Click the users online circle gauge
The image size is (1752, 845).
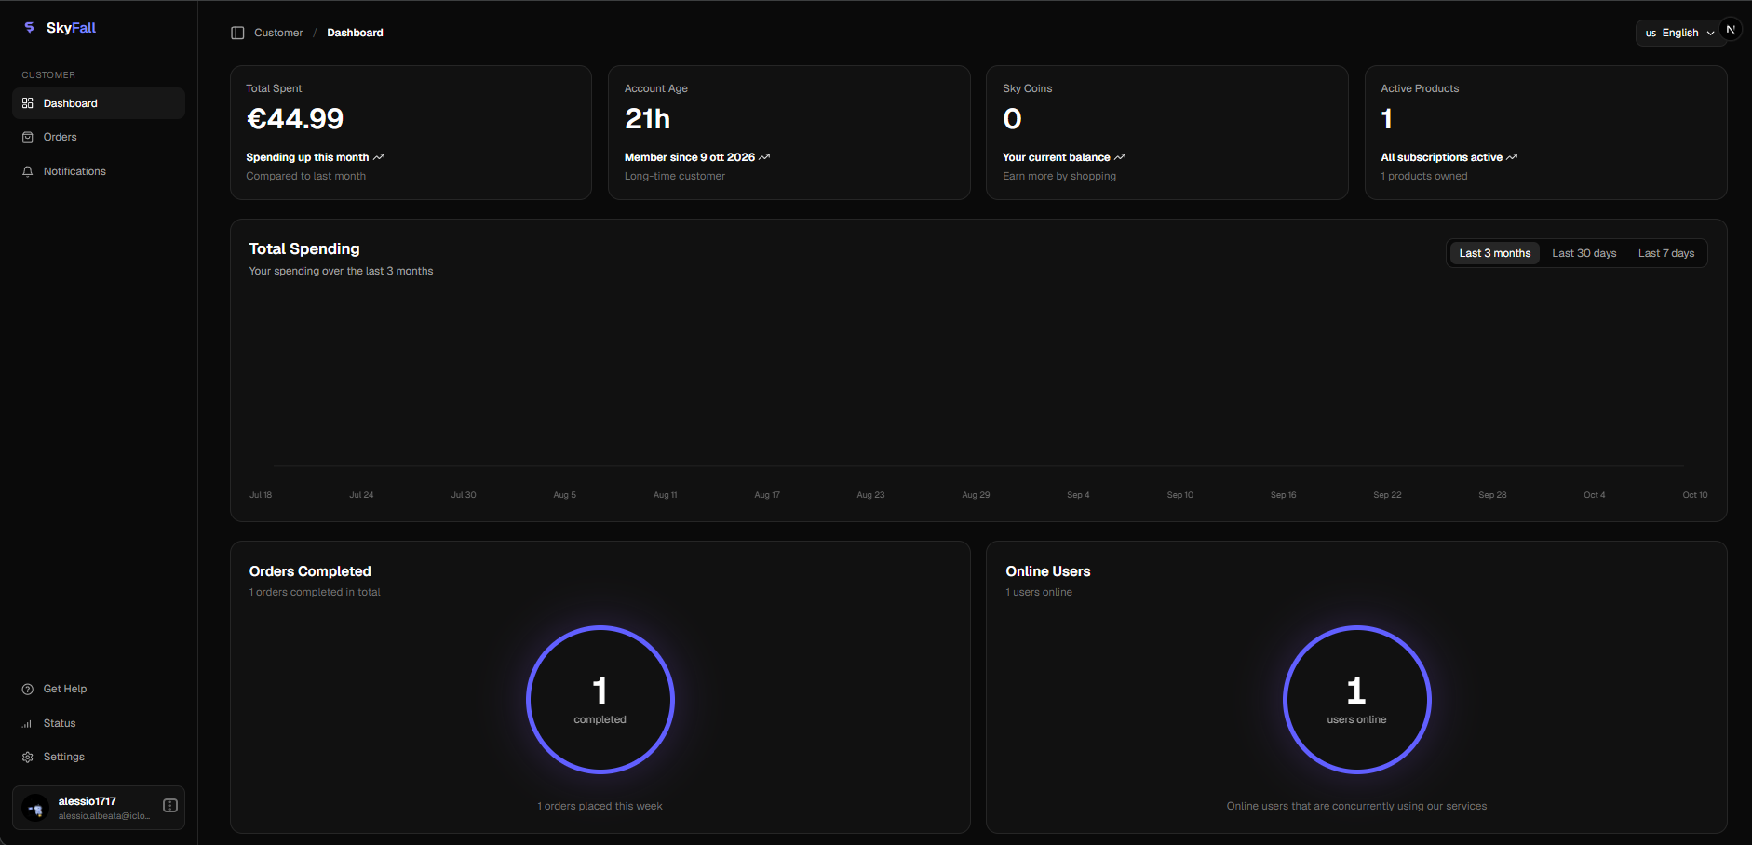1357,700
